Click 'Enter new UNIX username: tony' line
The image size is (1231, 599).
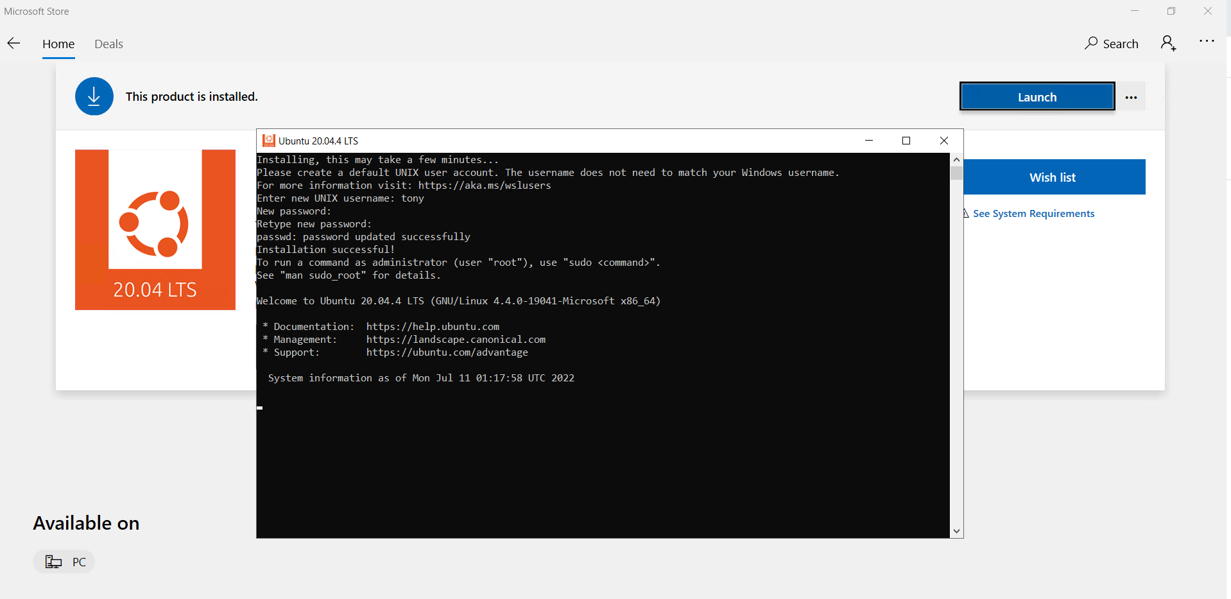(340, 198)
